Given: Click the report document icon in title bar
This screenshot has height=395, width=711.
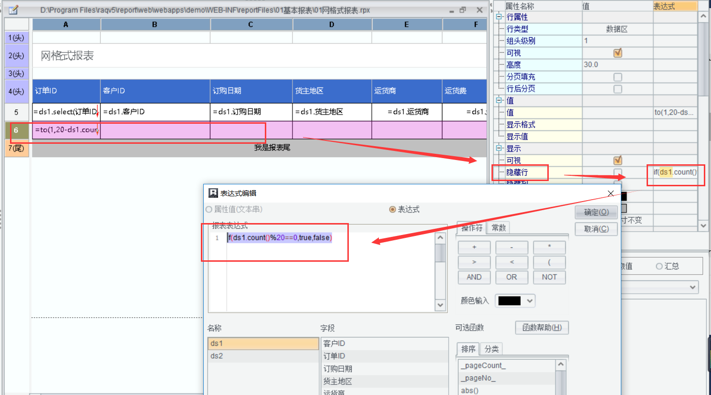Looking at the screenshot, I should (x=13, y=10).
